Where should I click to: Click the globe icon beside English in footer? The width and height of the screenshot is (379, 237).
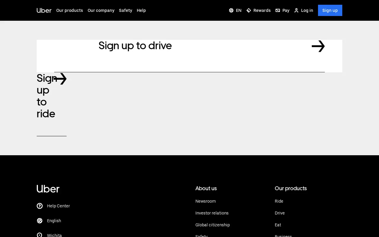coord(40,221)
